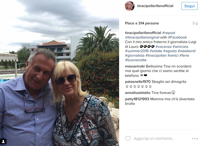Open the #Facebook hashtag
The height and width of the screenshot is (146, 198).
[x=178, y=37]
